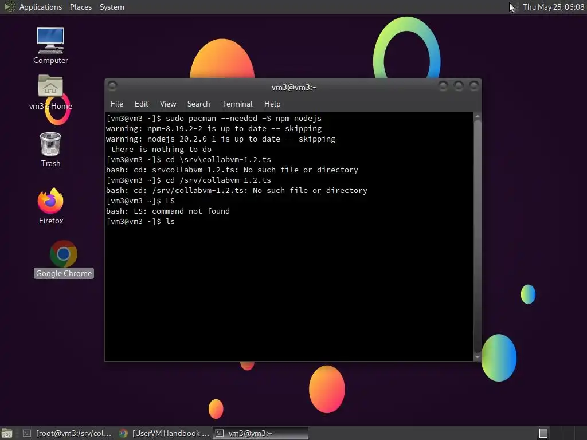Open the terminal Help menu
This screenshot has width=587, height=440.
[x=272, y=104]
